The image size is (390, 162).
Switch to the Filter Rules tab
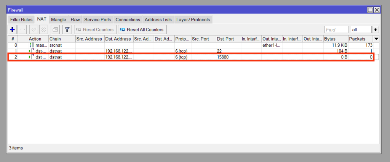click(x=21, y=20)
